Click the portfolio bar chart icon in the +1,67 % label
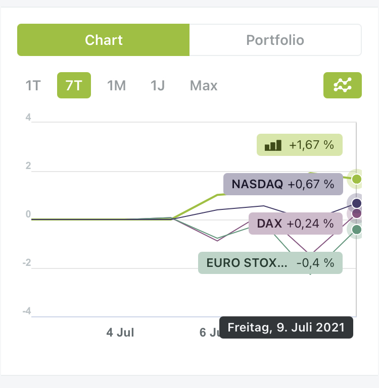Screen dimensions: 379x388 pos(273,145)
